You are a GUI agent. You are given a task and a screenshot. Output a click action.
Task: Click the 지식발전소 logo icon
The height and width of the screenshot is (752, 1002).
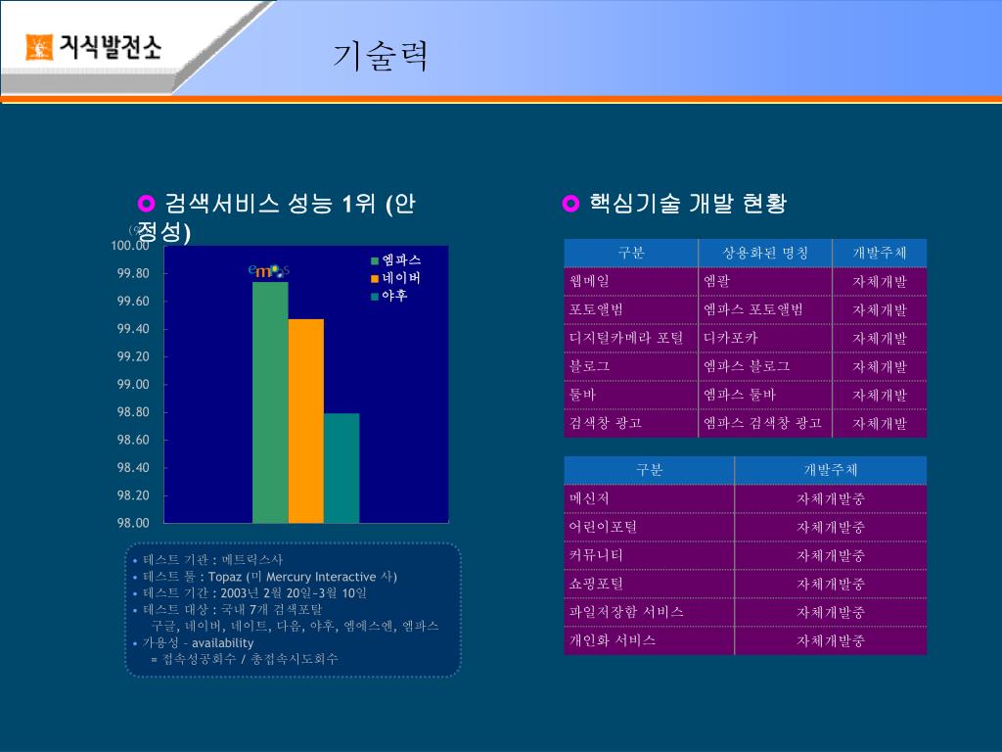pos(39,47)
